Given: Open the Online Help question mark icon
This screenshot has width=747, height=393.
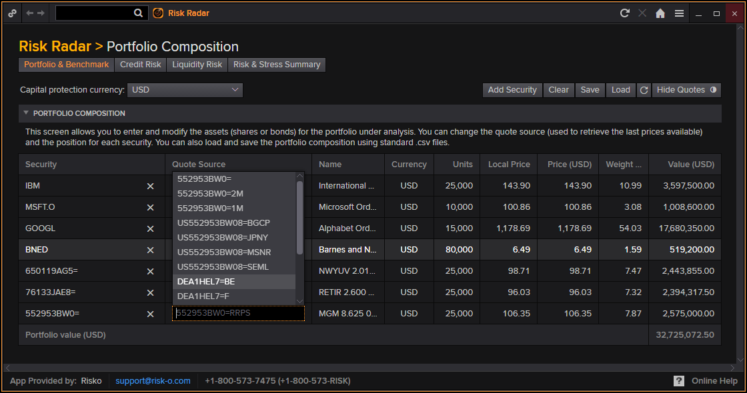Looking at the screenshot, I should (x=679, y=380).
